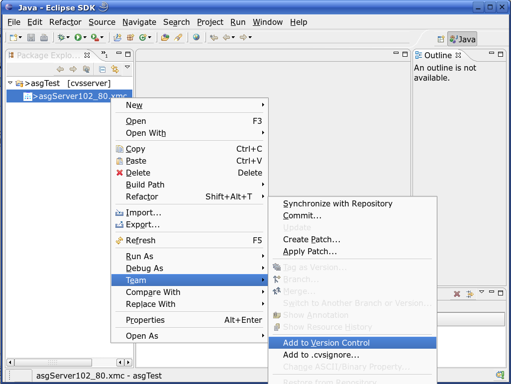Screen dimensions: 511x384
Task: Open New wizard dropdown arrow
Action: pos(20,37)
